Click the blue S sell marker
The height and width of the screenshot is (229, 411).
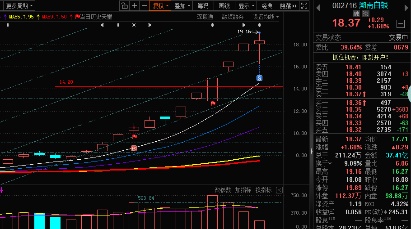[x=259, y=78]
